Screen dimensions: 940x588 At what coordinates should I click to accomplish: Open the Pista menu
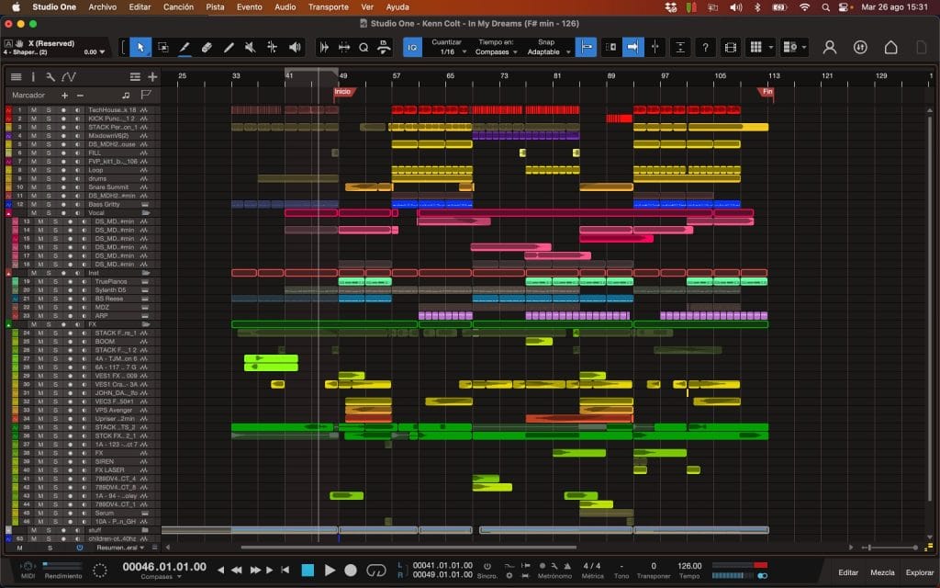tap(215, 6)
